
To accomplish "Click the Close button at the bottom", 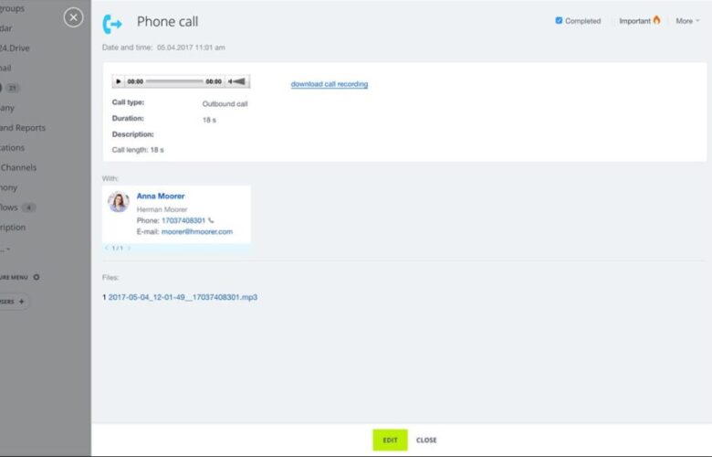I will click(426, 441).
